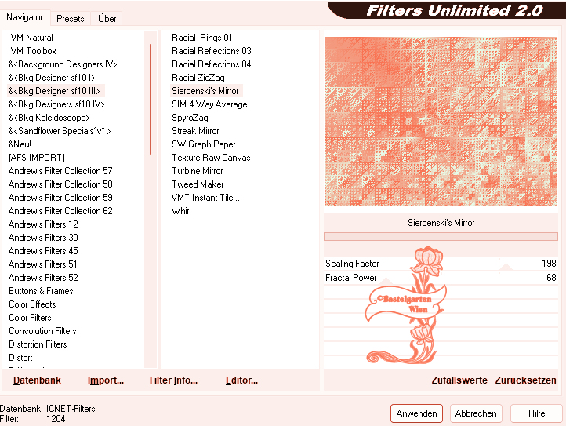Select &<Bkg Designers sf10 IV> category

[x=56, y=104]
